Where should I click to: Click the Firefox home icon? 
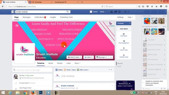coord(156,6)
